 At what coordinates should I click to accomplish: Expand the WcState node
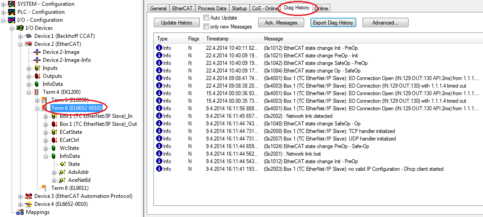point(46,148)
